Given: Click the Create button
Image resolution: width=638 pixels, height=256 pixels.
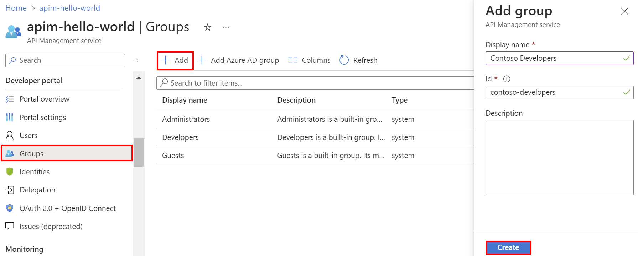Looking at the screenshot, I should click(508, 247).
